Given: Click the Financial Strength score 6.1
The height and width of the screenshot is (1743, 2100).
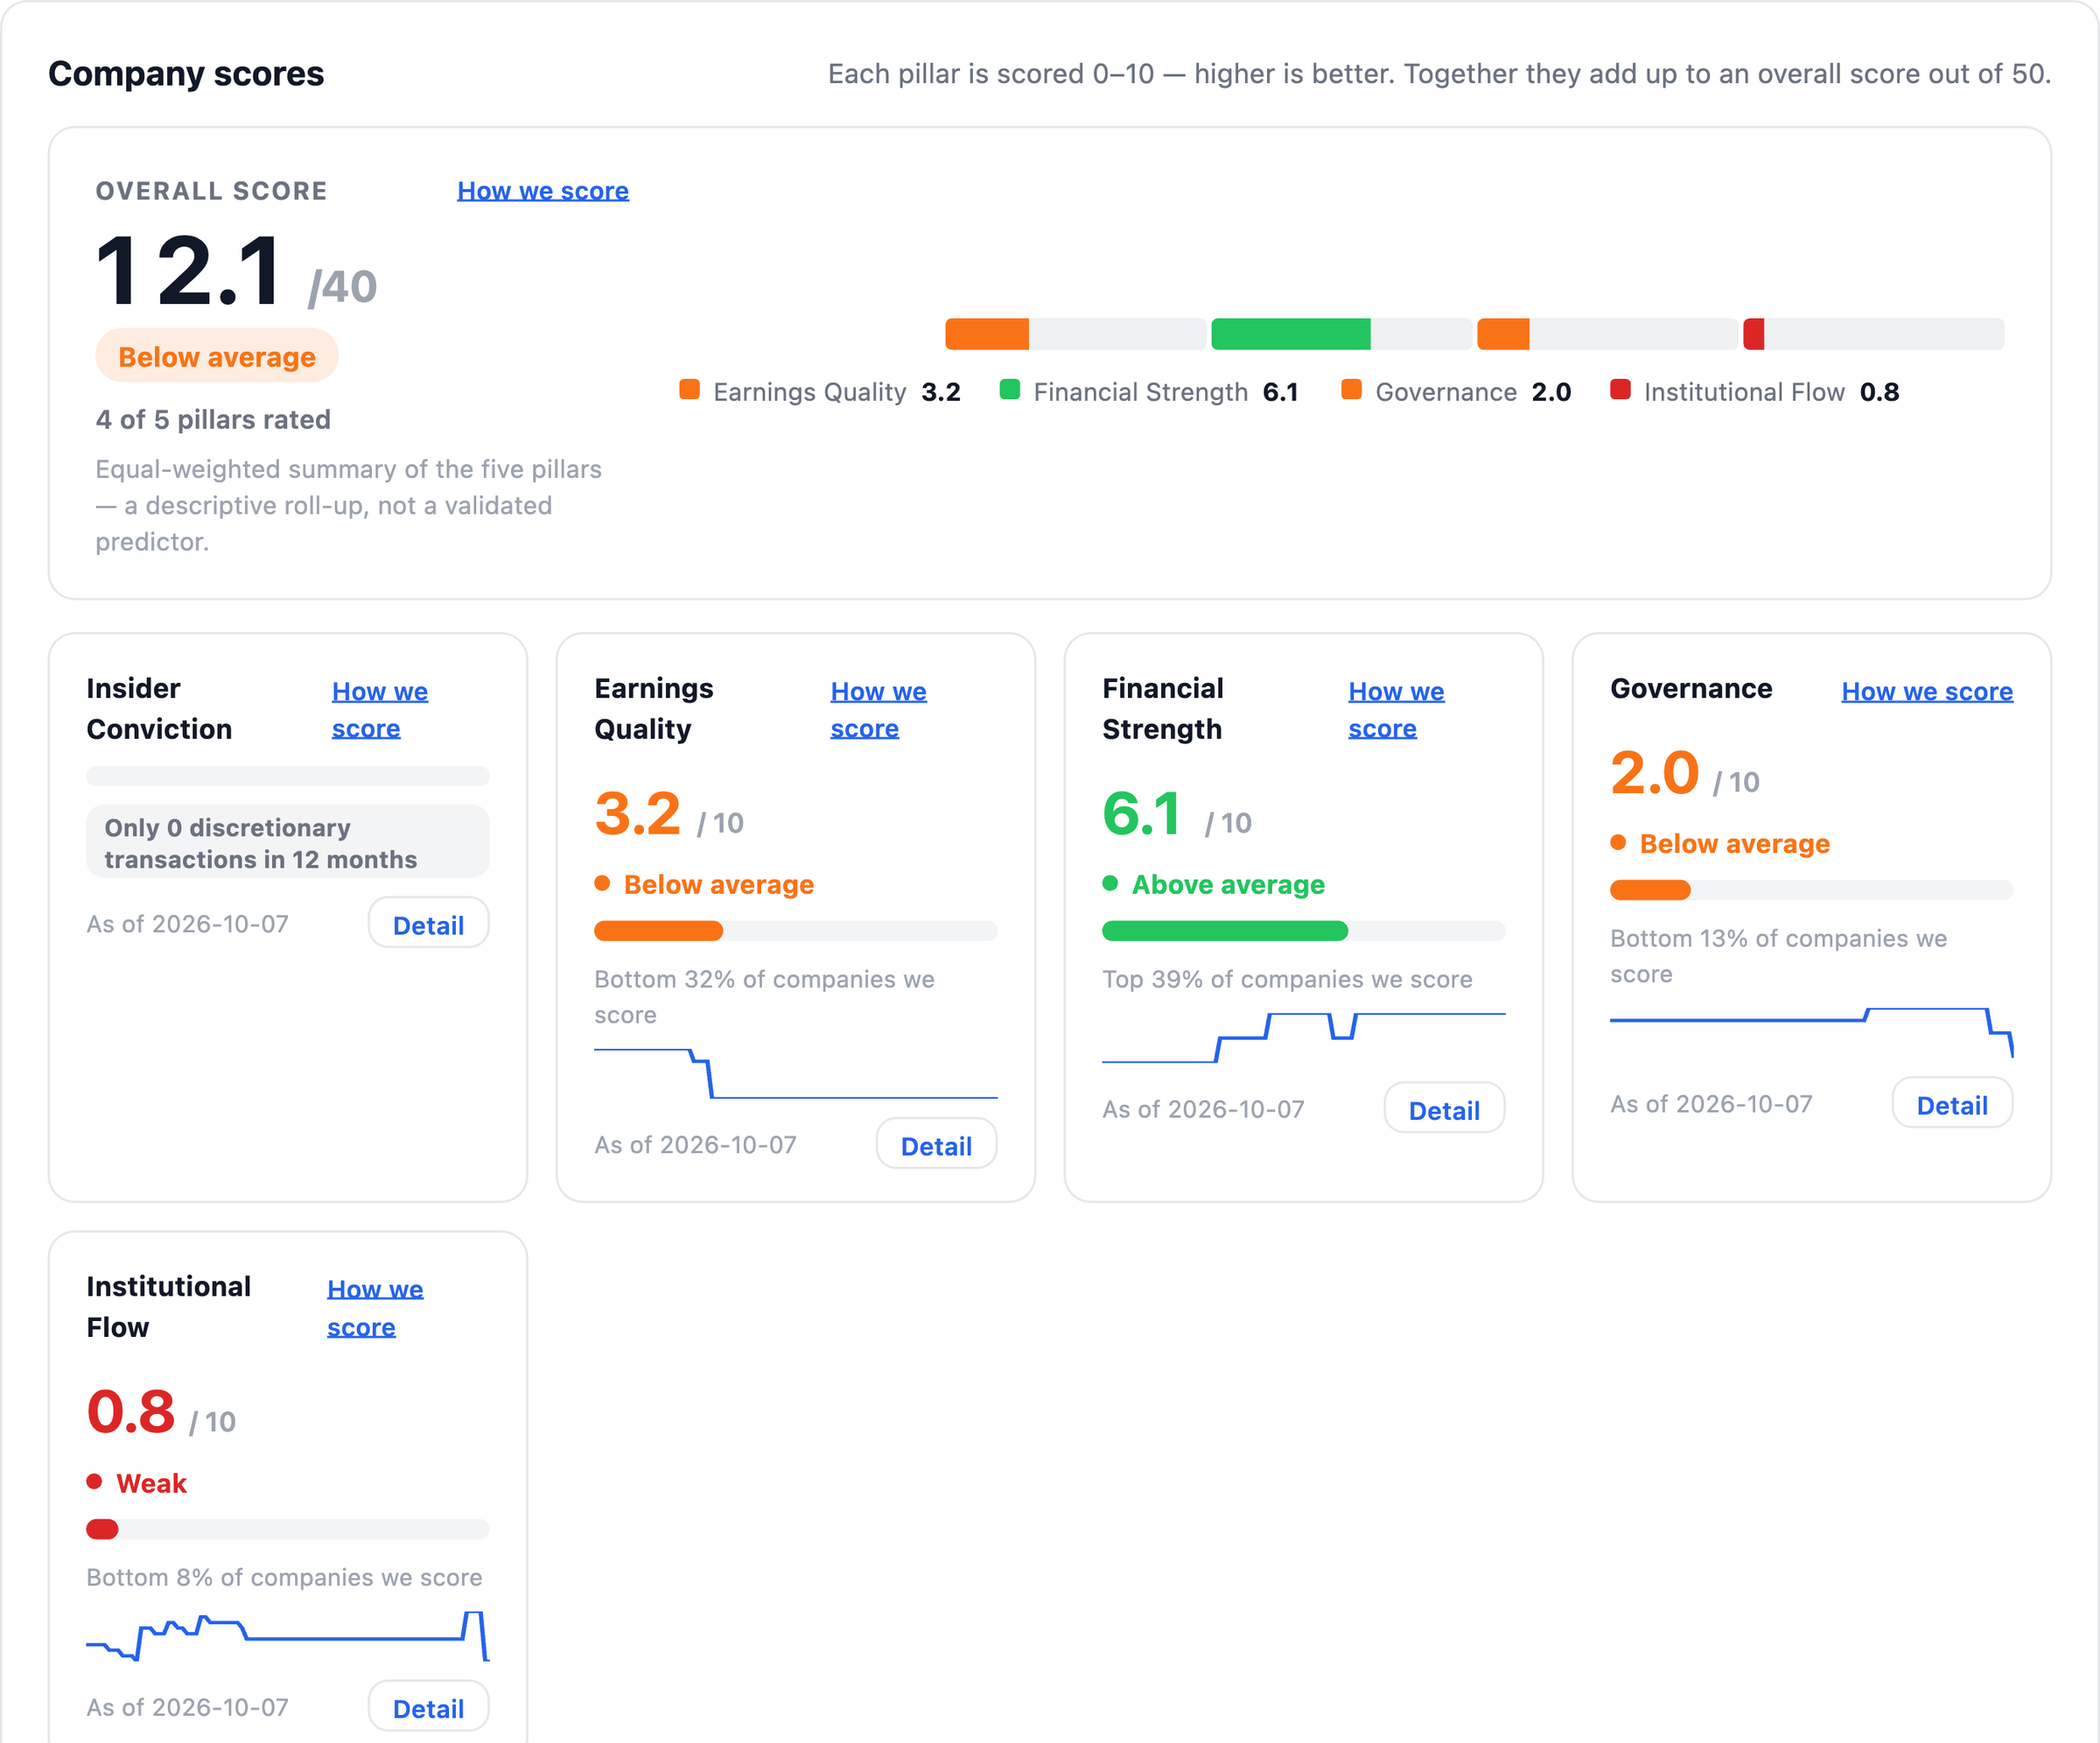Looking at the screenshot, I should (x=1141, y=813).
